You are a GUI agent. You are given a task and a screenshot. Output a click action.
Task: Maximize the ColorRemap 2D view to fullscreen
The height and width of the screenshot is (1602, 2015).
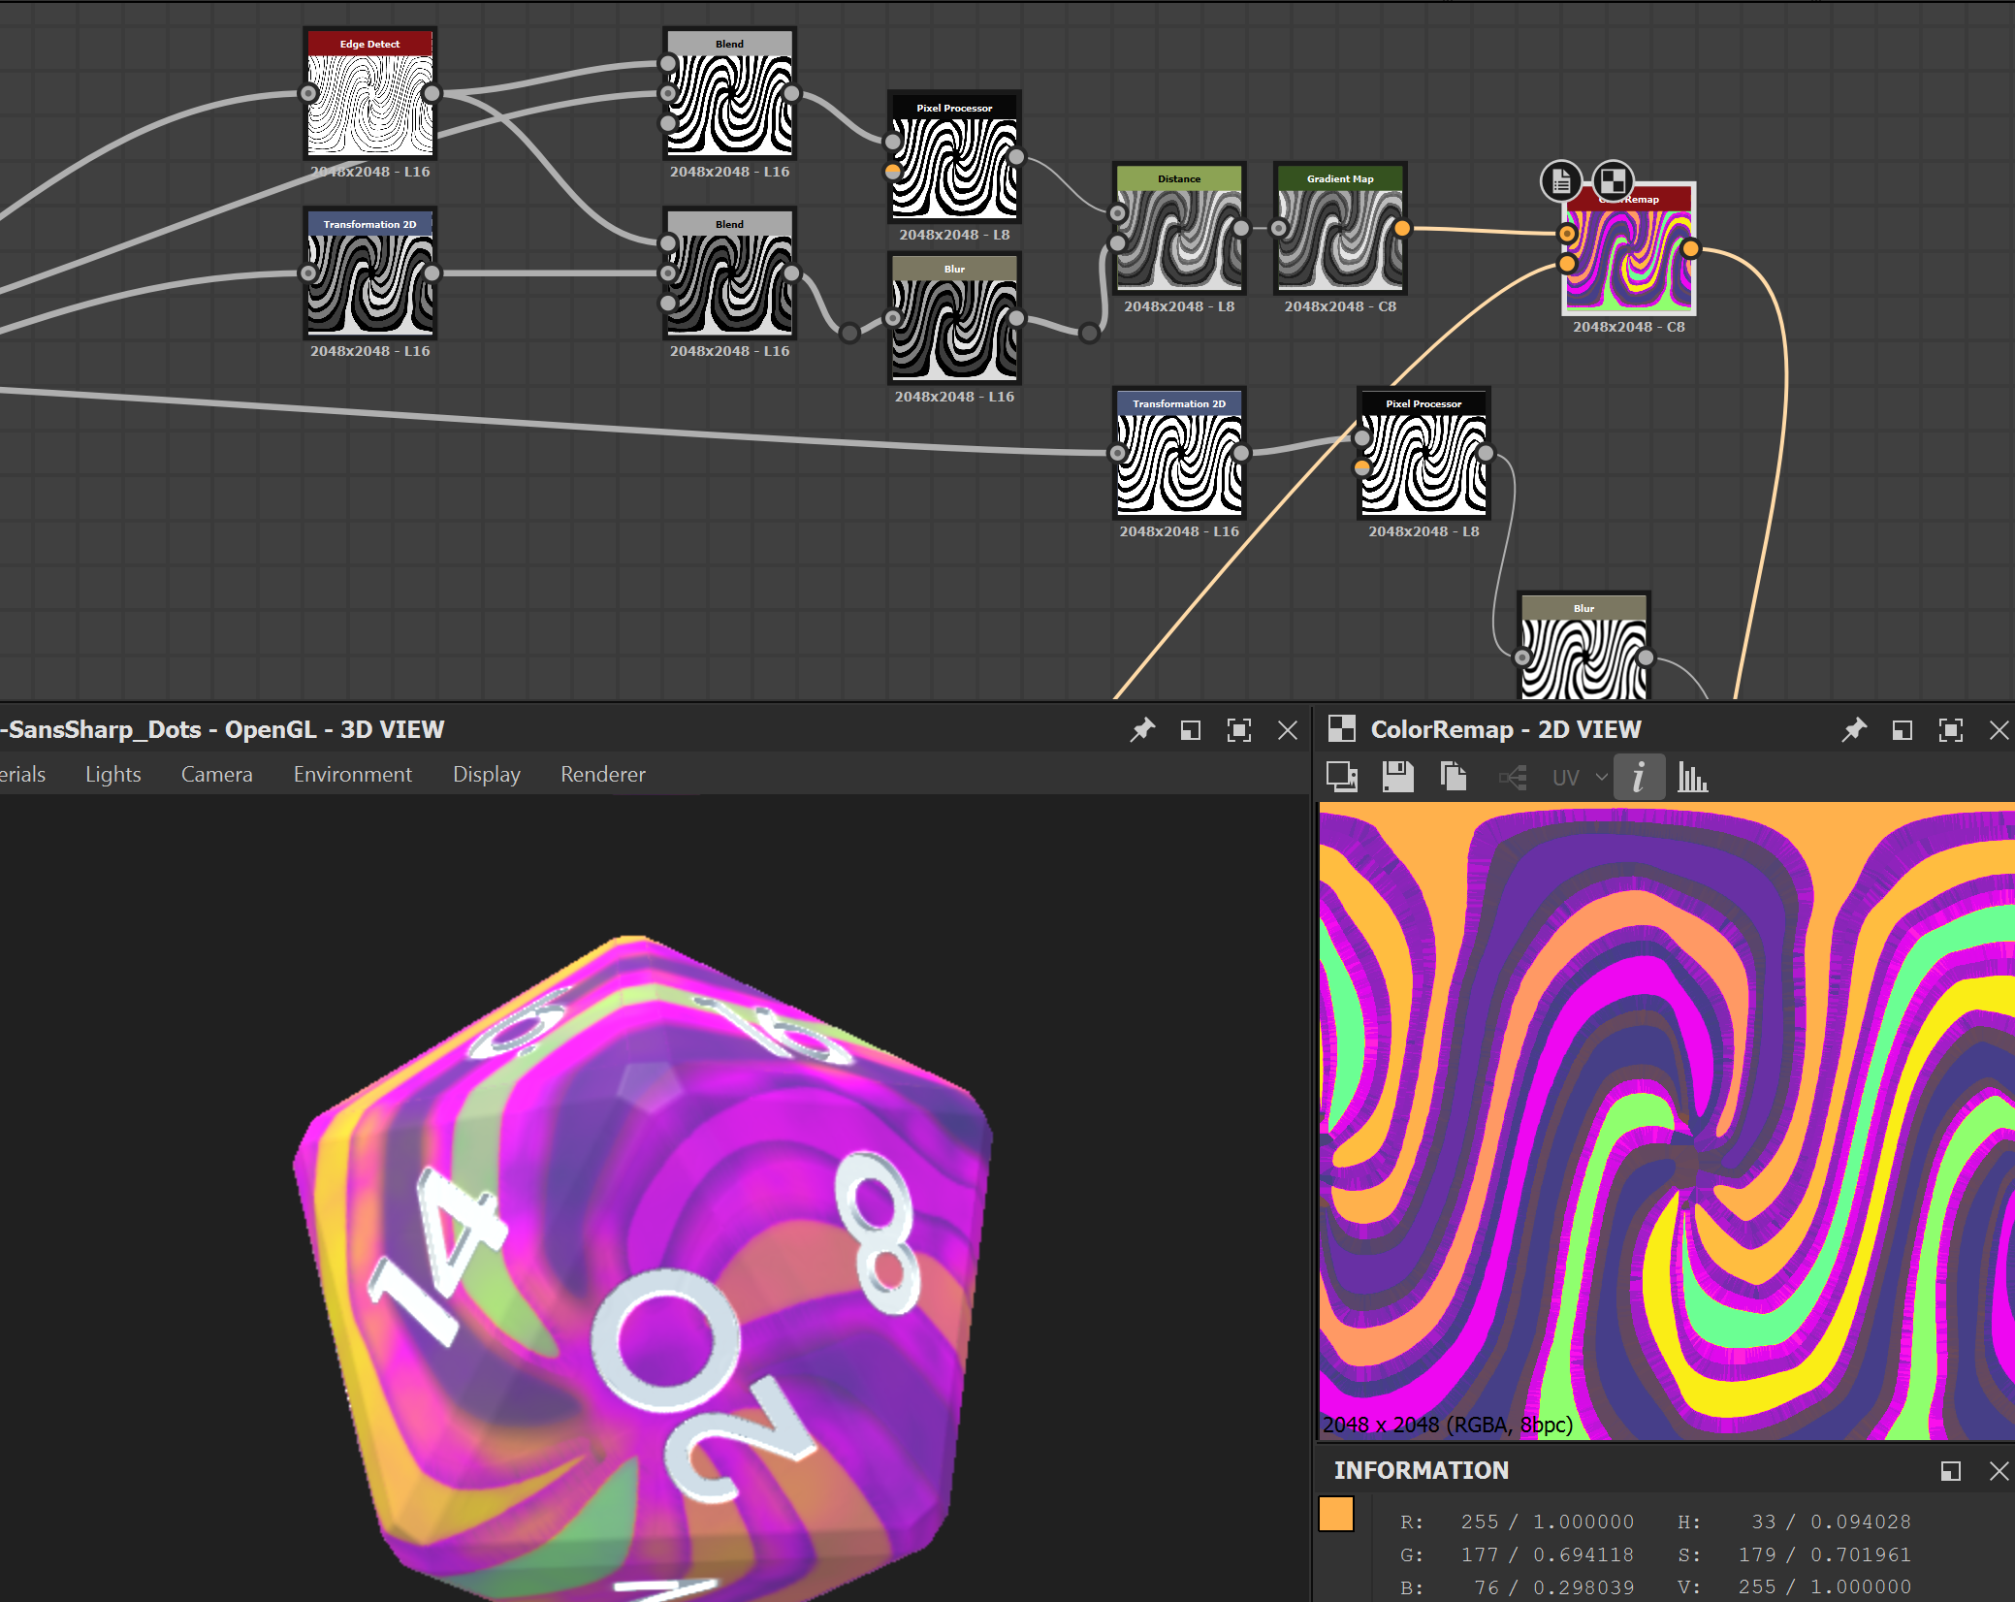pyautogui.click(x=1951, y=729)
